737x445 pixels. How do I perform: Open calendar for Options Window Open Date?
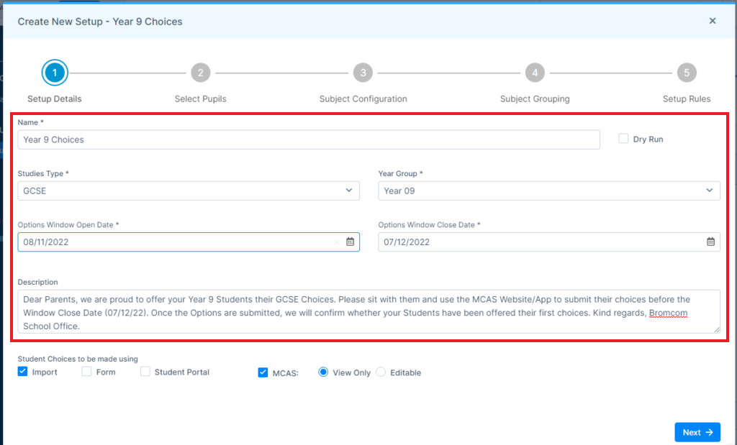351,242
